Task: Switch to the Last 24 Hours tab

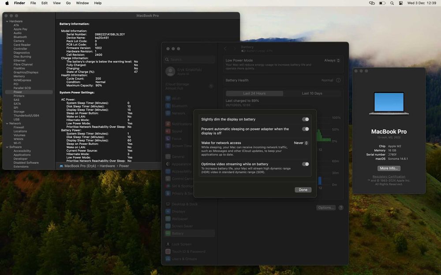Action: pos(254,93)
